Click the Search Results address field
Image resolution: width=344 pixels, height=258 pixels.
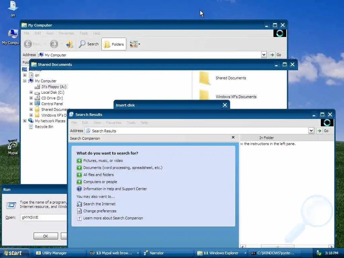click(197, 131)
